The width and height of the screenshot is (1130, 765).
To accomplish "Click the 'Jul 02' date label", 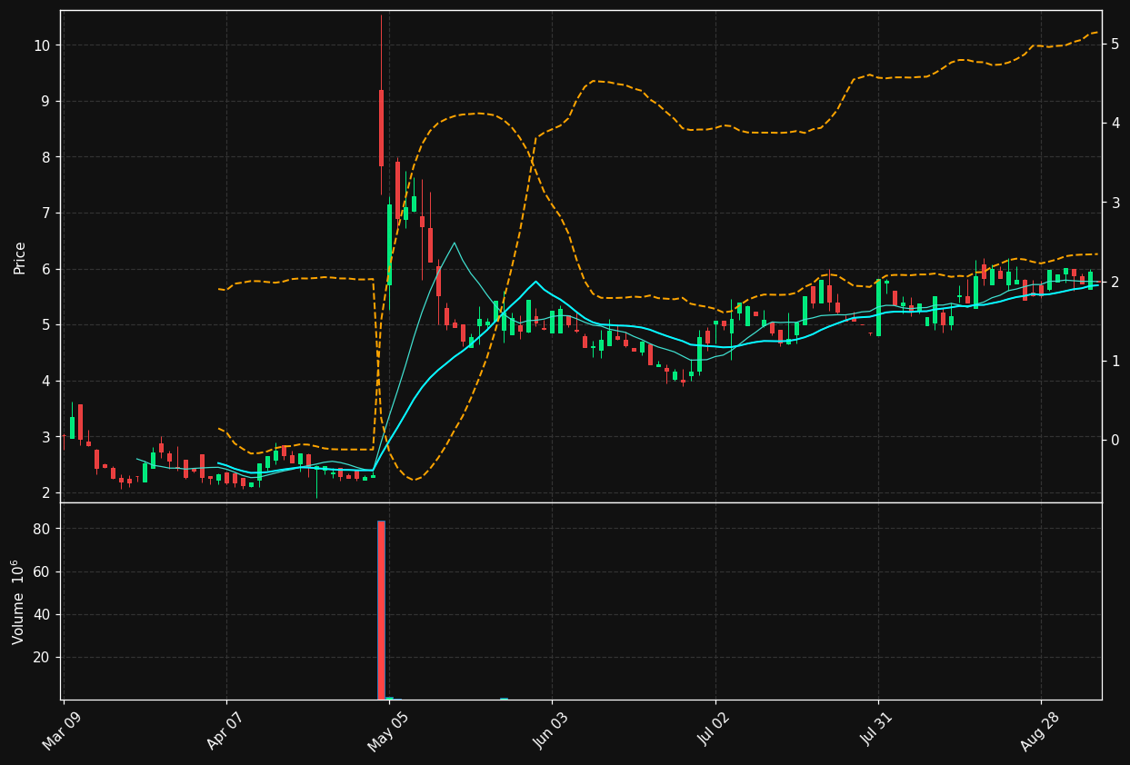I will pos(716,730).
